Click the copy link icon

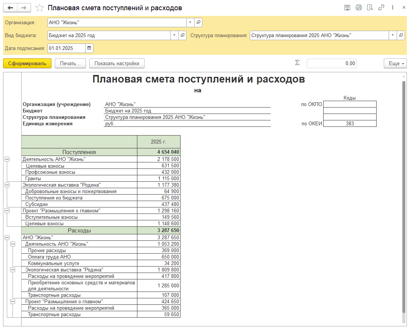(x=382, y=8)
